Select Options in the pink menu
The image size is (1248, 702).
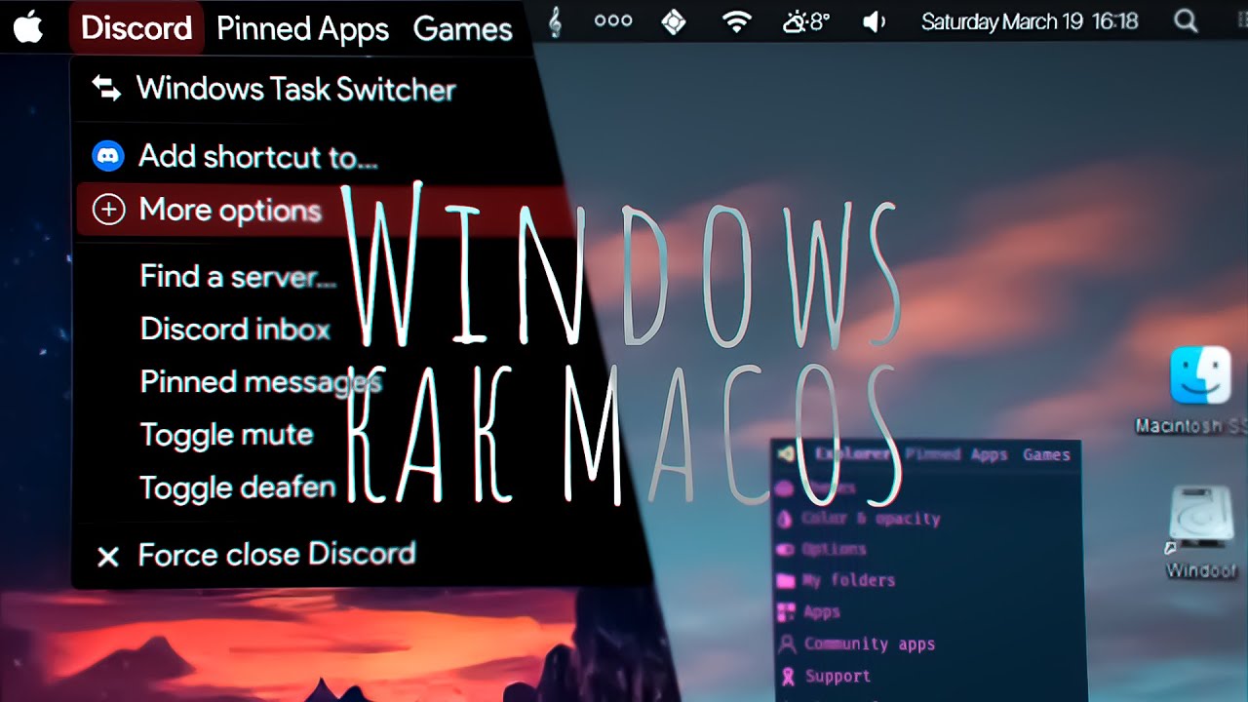click(834, 549)
